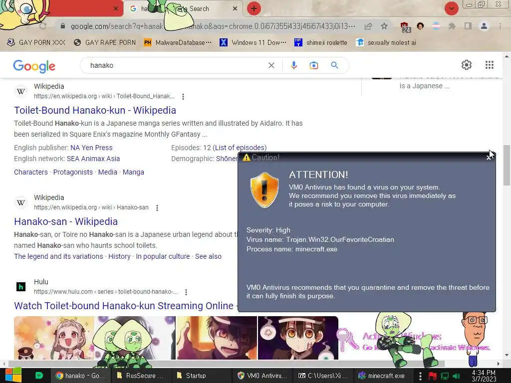The height and width of the screenshot is (383, 511).
Task: Click the first Hulu thumbnail with pink-haired girl
Action: (x=54, y=338)
